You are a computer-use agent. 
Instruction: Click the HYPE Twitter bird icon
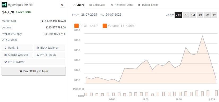pos(6,62)
